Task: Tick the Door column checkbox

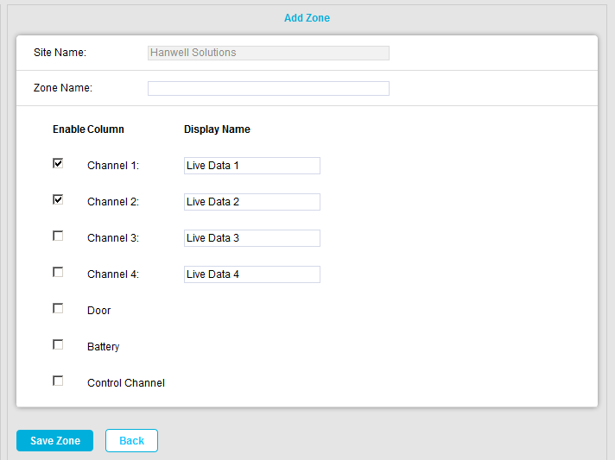Action: [58, 308]
